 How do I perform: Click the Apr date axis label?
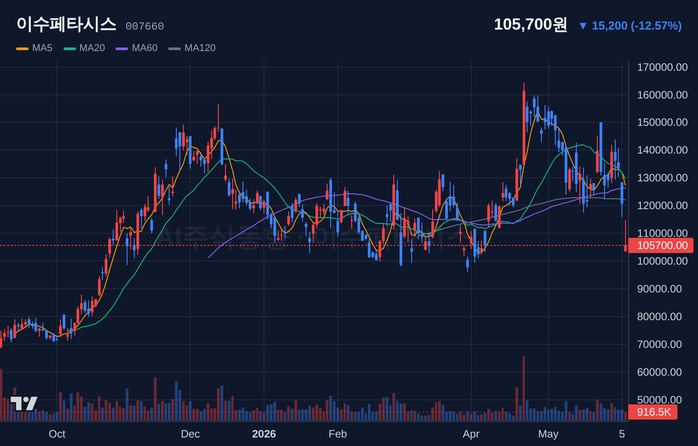[x=471, y=434]
